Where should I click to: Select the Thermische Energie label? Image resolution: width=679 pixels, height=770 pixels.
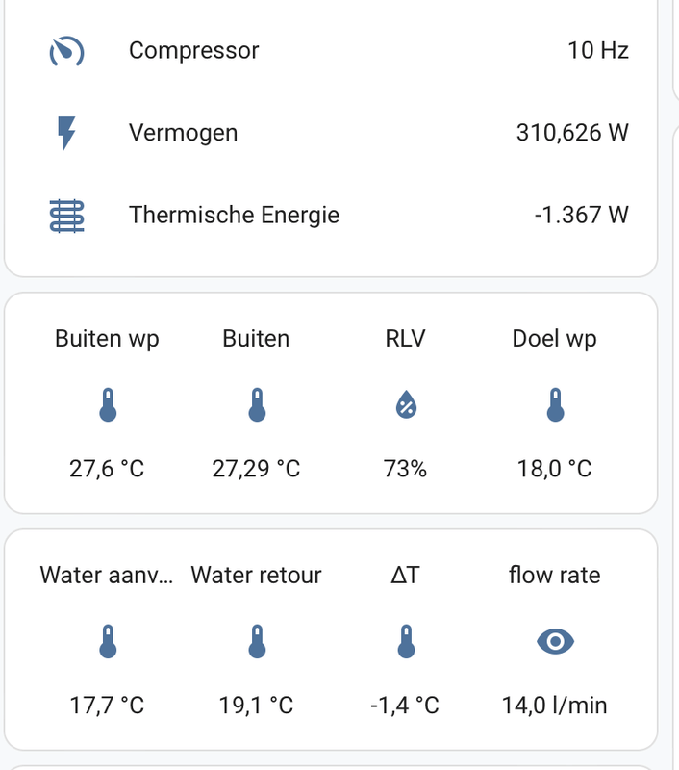click(234, 215)
